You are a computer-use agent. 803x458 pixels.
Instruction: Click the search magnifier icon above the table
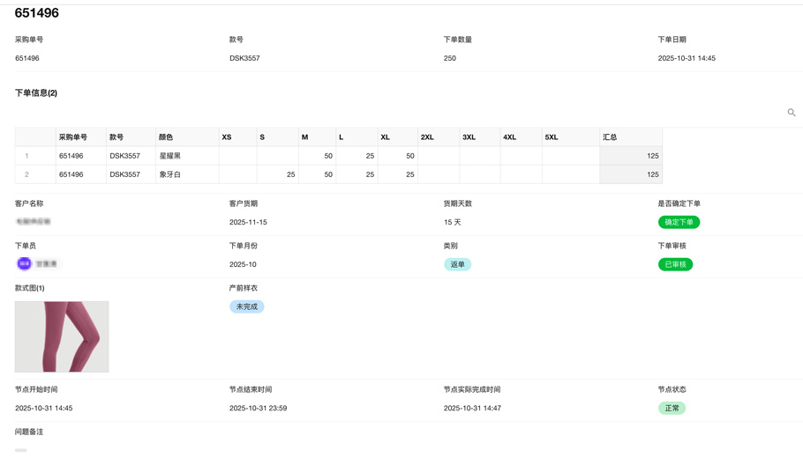click(x=792, y=113)
